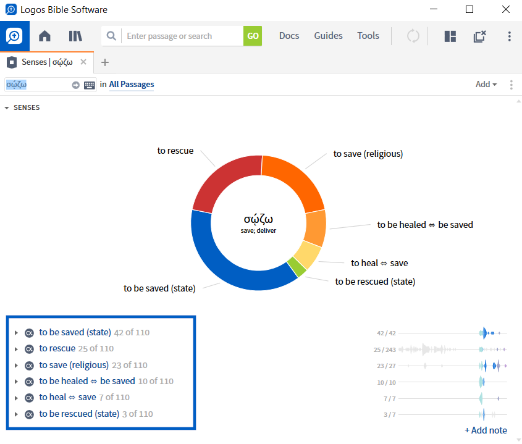522x444 pixels.
Task: Click the Add note link
Action: point(486,430)
